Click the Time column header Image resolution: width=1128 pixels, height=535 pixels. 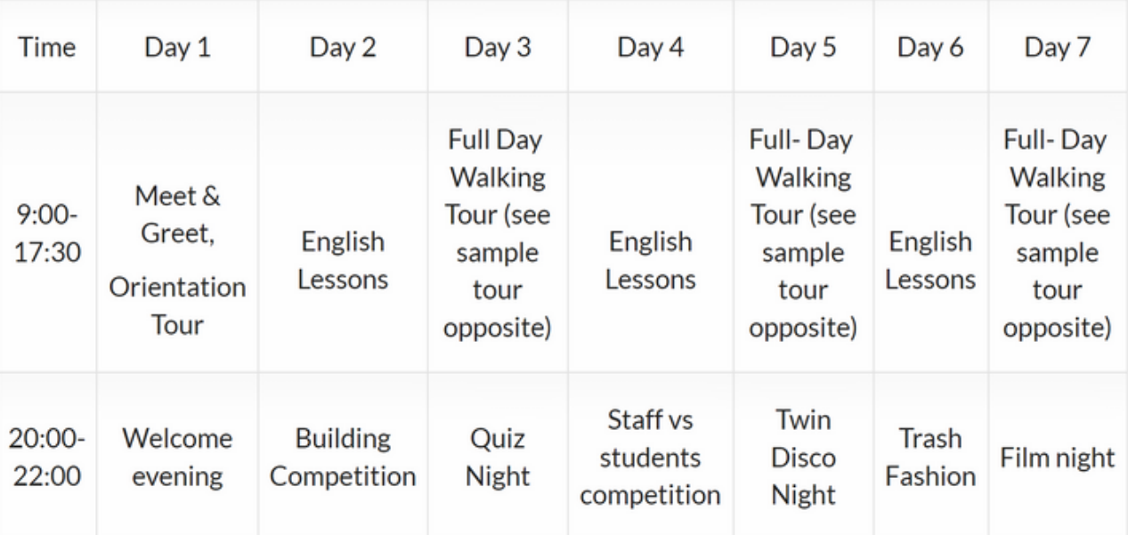48,48
